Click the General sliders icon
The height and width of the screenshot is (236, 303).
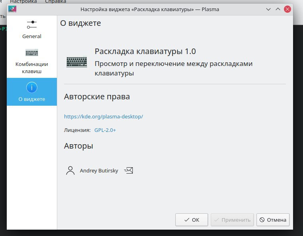coord(32,25)
